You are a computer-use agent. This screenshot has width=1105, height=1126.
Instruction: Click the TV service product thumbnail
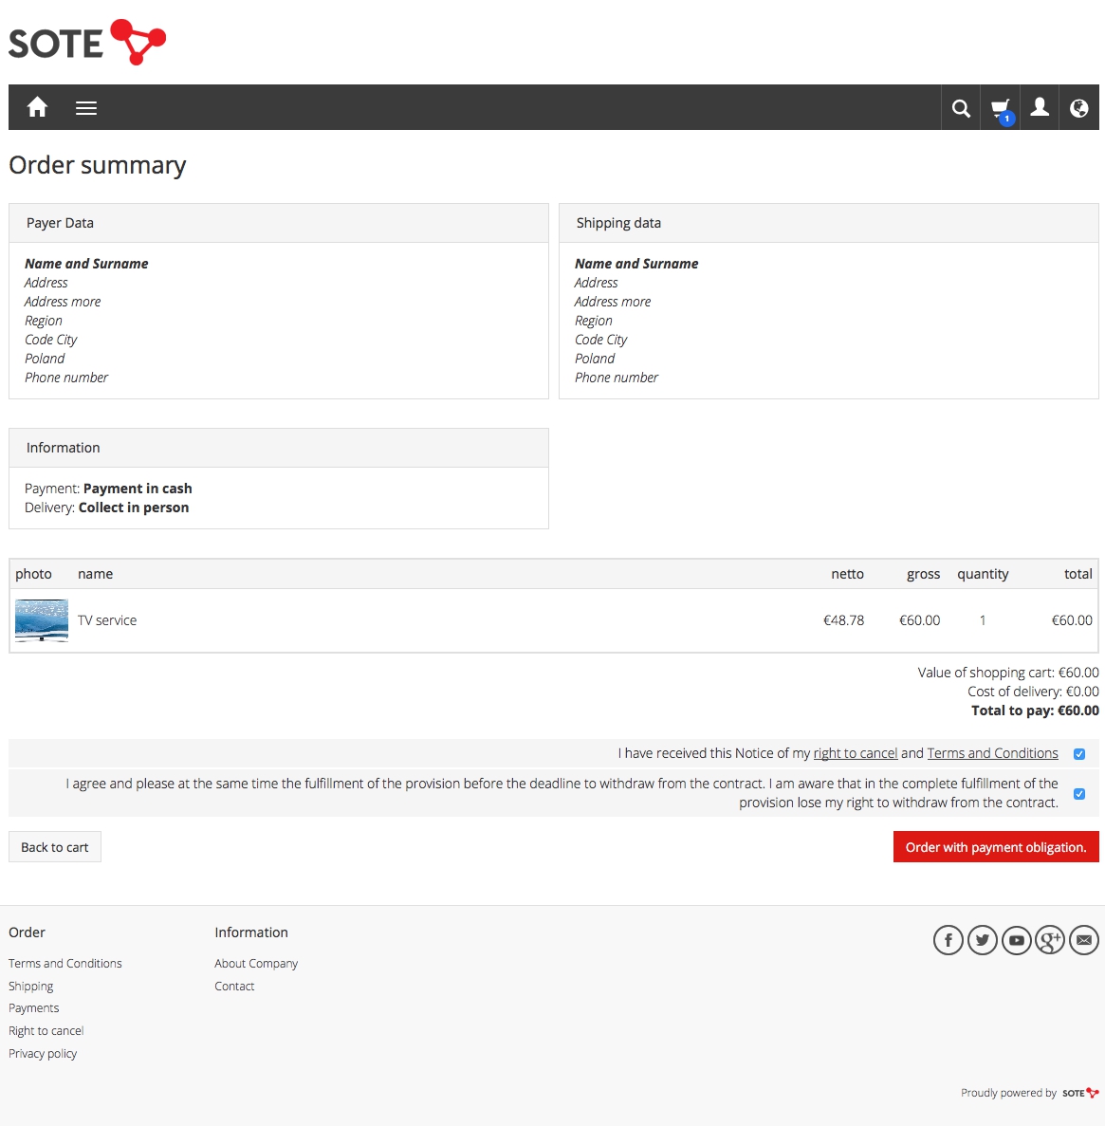(x=42, y=620)
